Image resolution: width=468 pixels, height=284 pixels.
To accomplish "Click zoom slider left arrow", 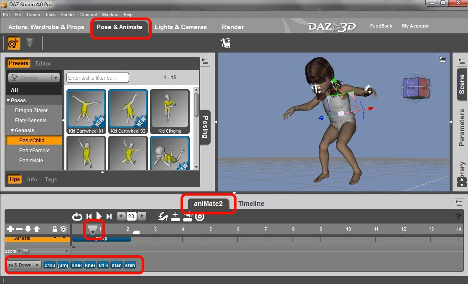I will pyautogui.click(x=19, y=251).
